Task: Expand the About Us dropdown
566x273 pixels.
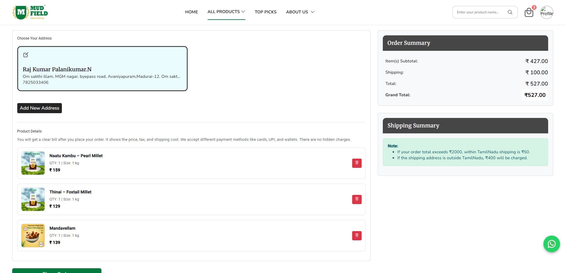Action: pos(300,12)
